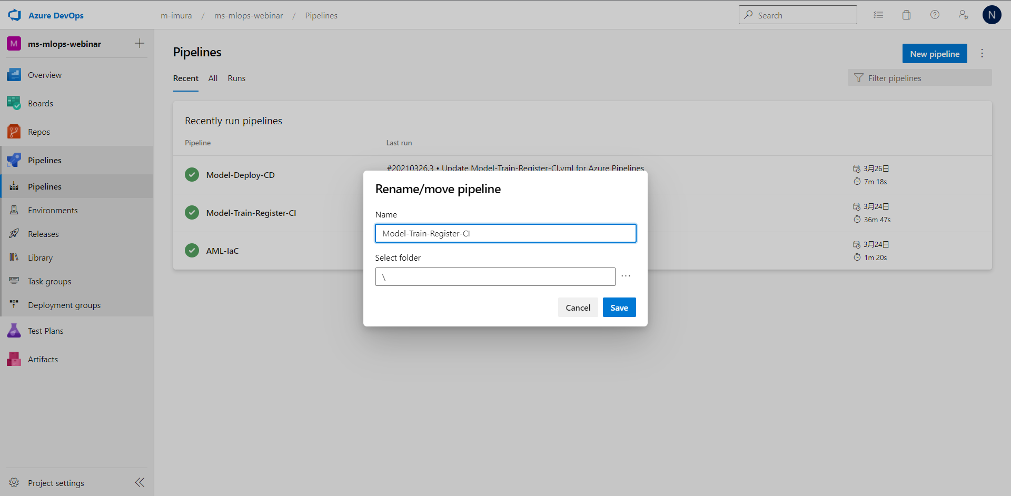
Task: Open Task groups icon
Action: (14, 281)
